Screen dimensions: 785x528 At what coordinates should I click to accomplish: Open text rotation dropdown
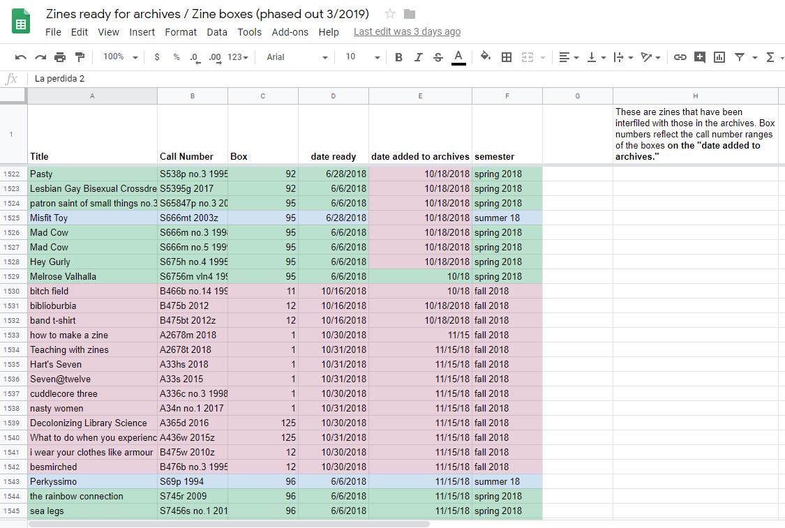click(x=650, y=57)
